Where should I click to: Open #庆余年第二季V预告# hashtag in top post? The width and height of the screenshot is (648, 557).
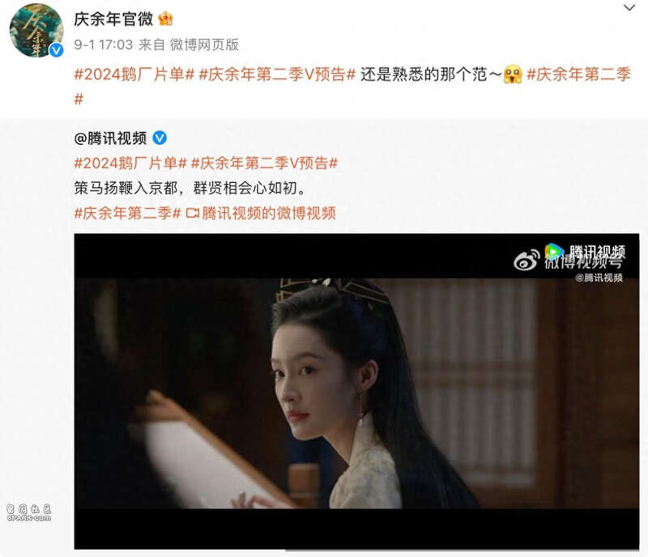(x=277, y=74)
